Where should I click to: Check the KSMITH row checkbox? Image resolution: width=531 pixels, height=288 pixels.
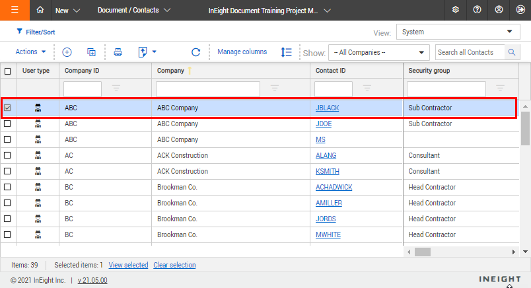pos(7,171)
